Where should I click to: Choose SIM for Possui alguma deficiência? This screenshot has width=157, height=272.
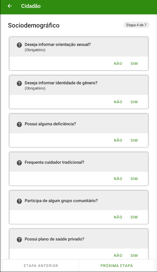(134, 140)
